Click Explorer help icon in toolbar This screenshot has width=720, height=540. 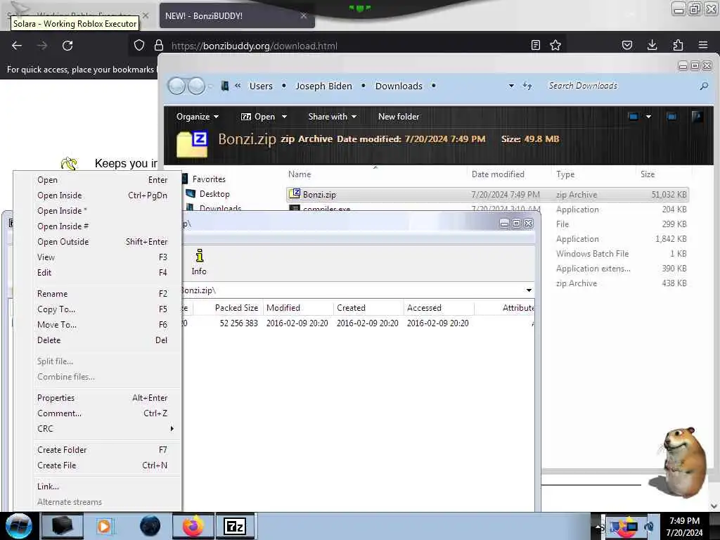[697, 117]
